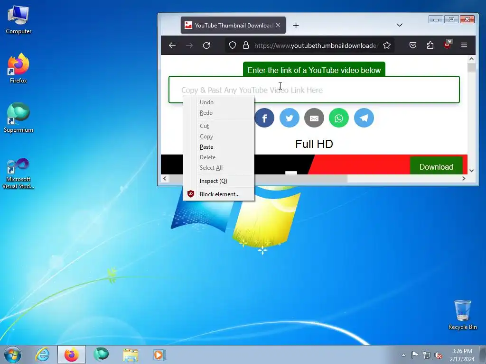Image resolution: width=486 pixels, height=364 pixels.
Task: Bookmark this page with the star
Action: (386, 45)
